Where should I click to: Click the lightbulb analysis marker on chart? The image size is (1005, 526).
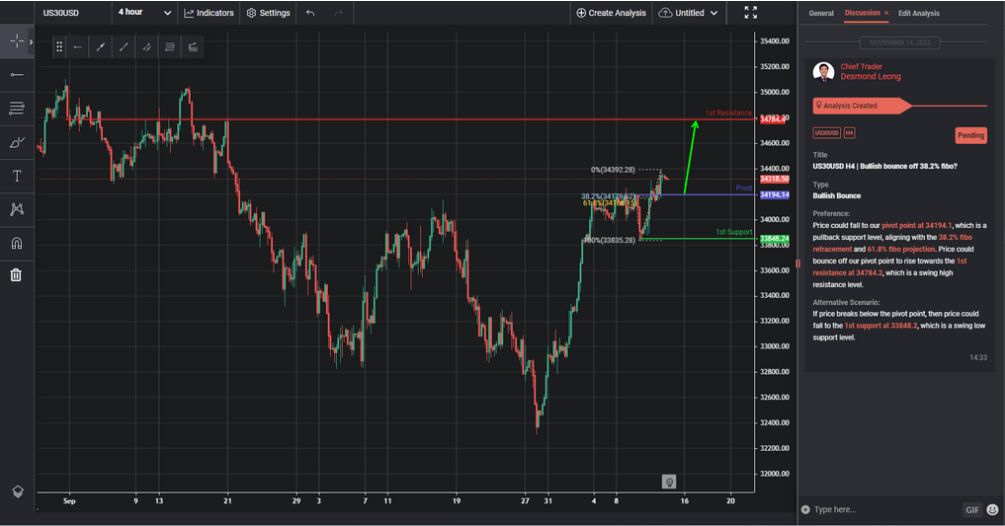[x=668, y=482]
